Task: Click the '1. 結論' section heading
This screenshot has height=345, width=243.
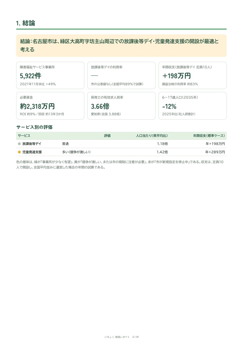Action: click(x=26, y=23)
